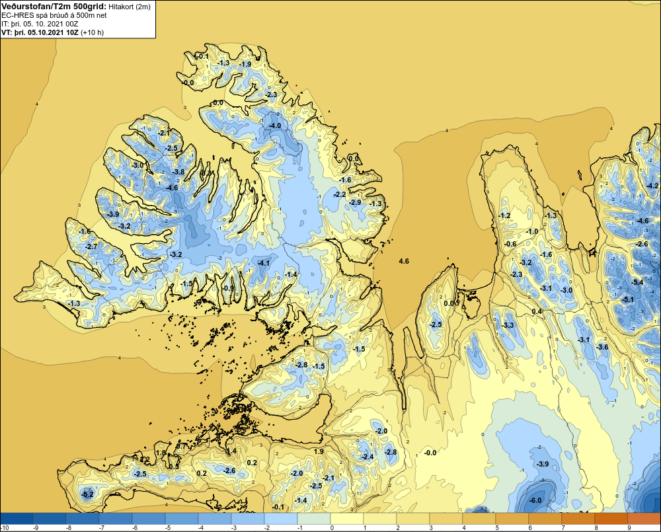661x532 pixels.
Task: Click the legend swatch between 0 and 1
Action: pyautogui.click(x=347, y=518)
